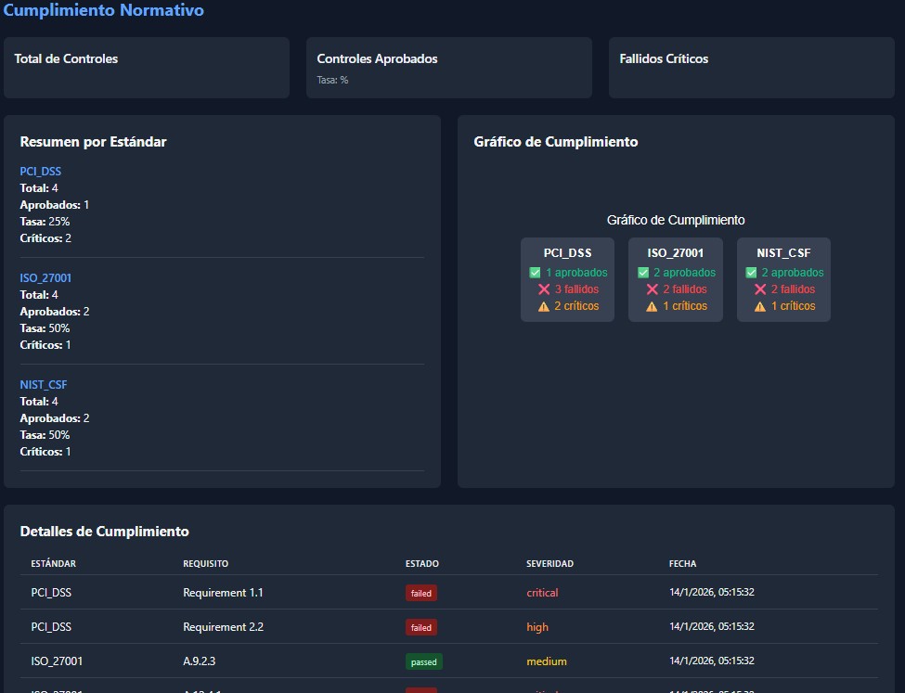
Task: Click the red X icon in PCI_DSS card
Action: 544,289
